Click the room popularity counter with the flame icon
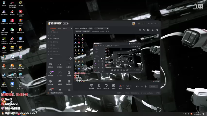The height and width of the screenshot is (116, 207). coord(107,31)
